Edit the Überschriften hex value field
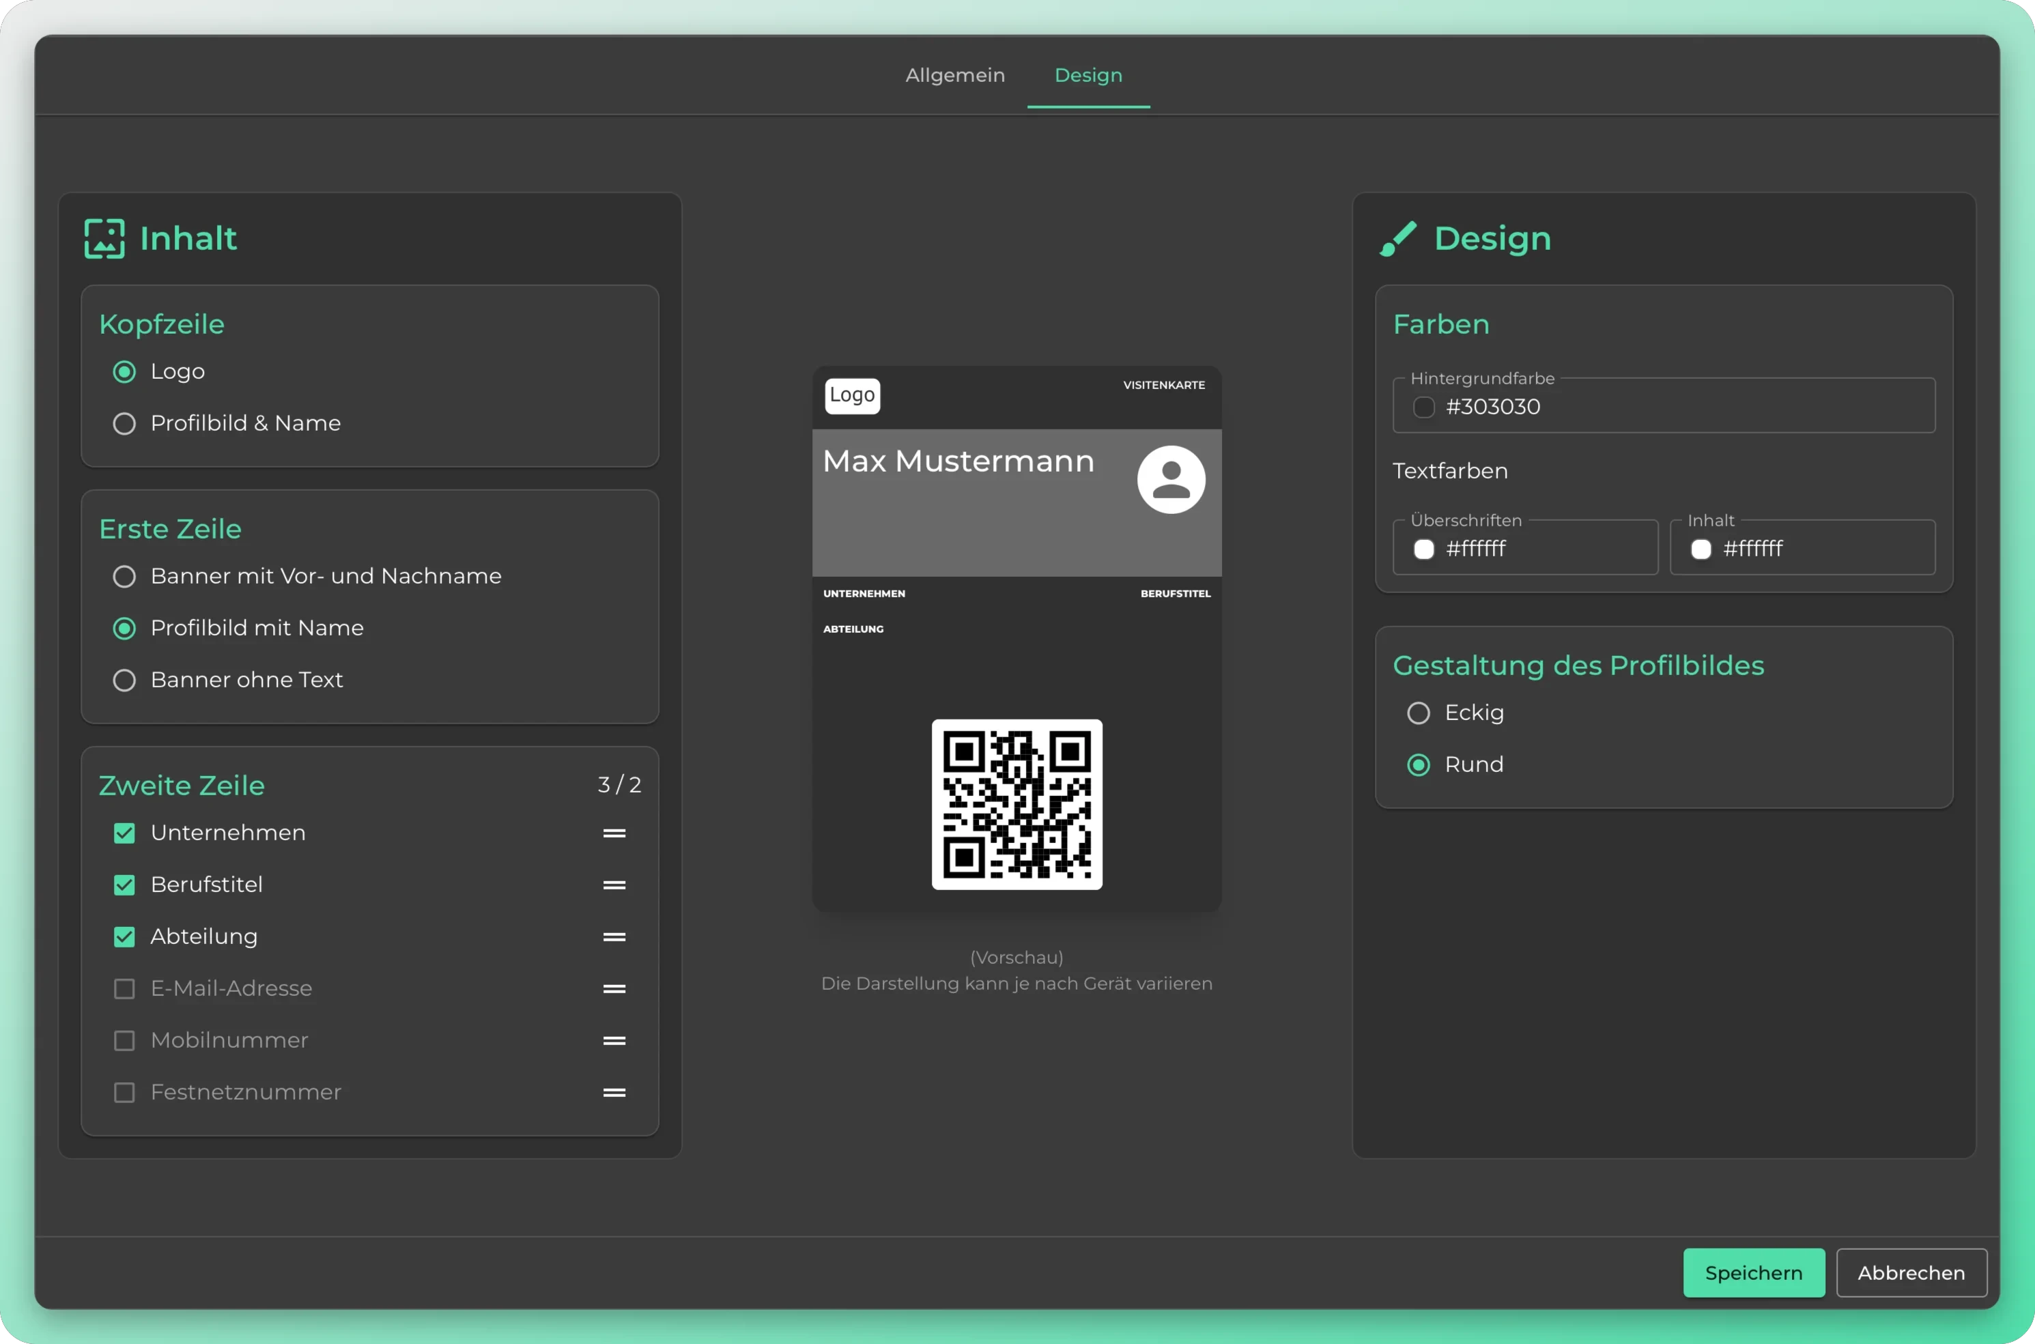 tap(1525, 547)
